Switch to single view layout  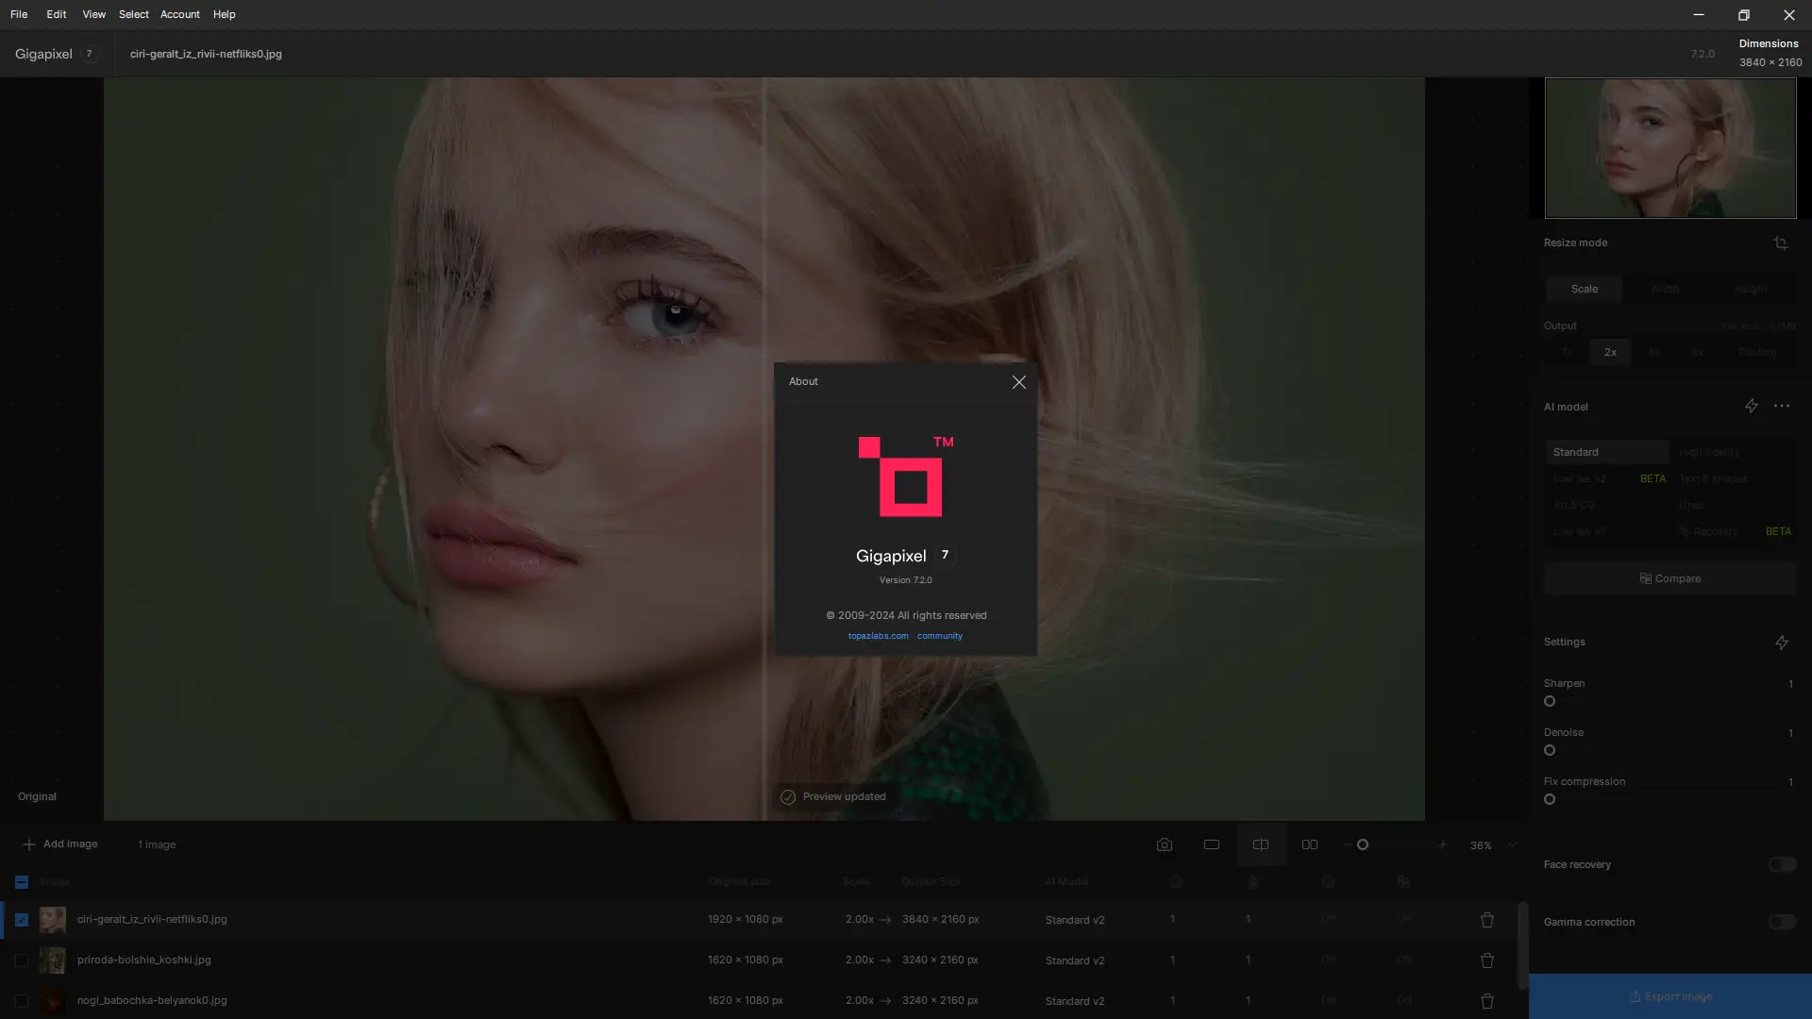point(1211,844)
